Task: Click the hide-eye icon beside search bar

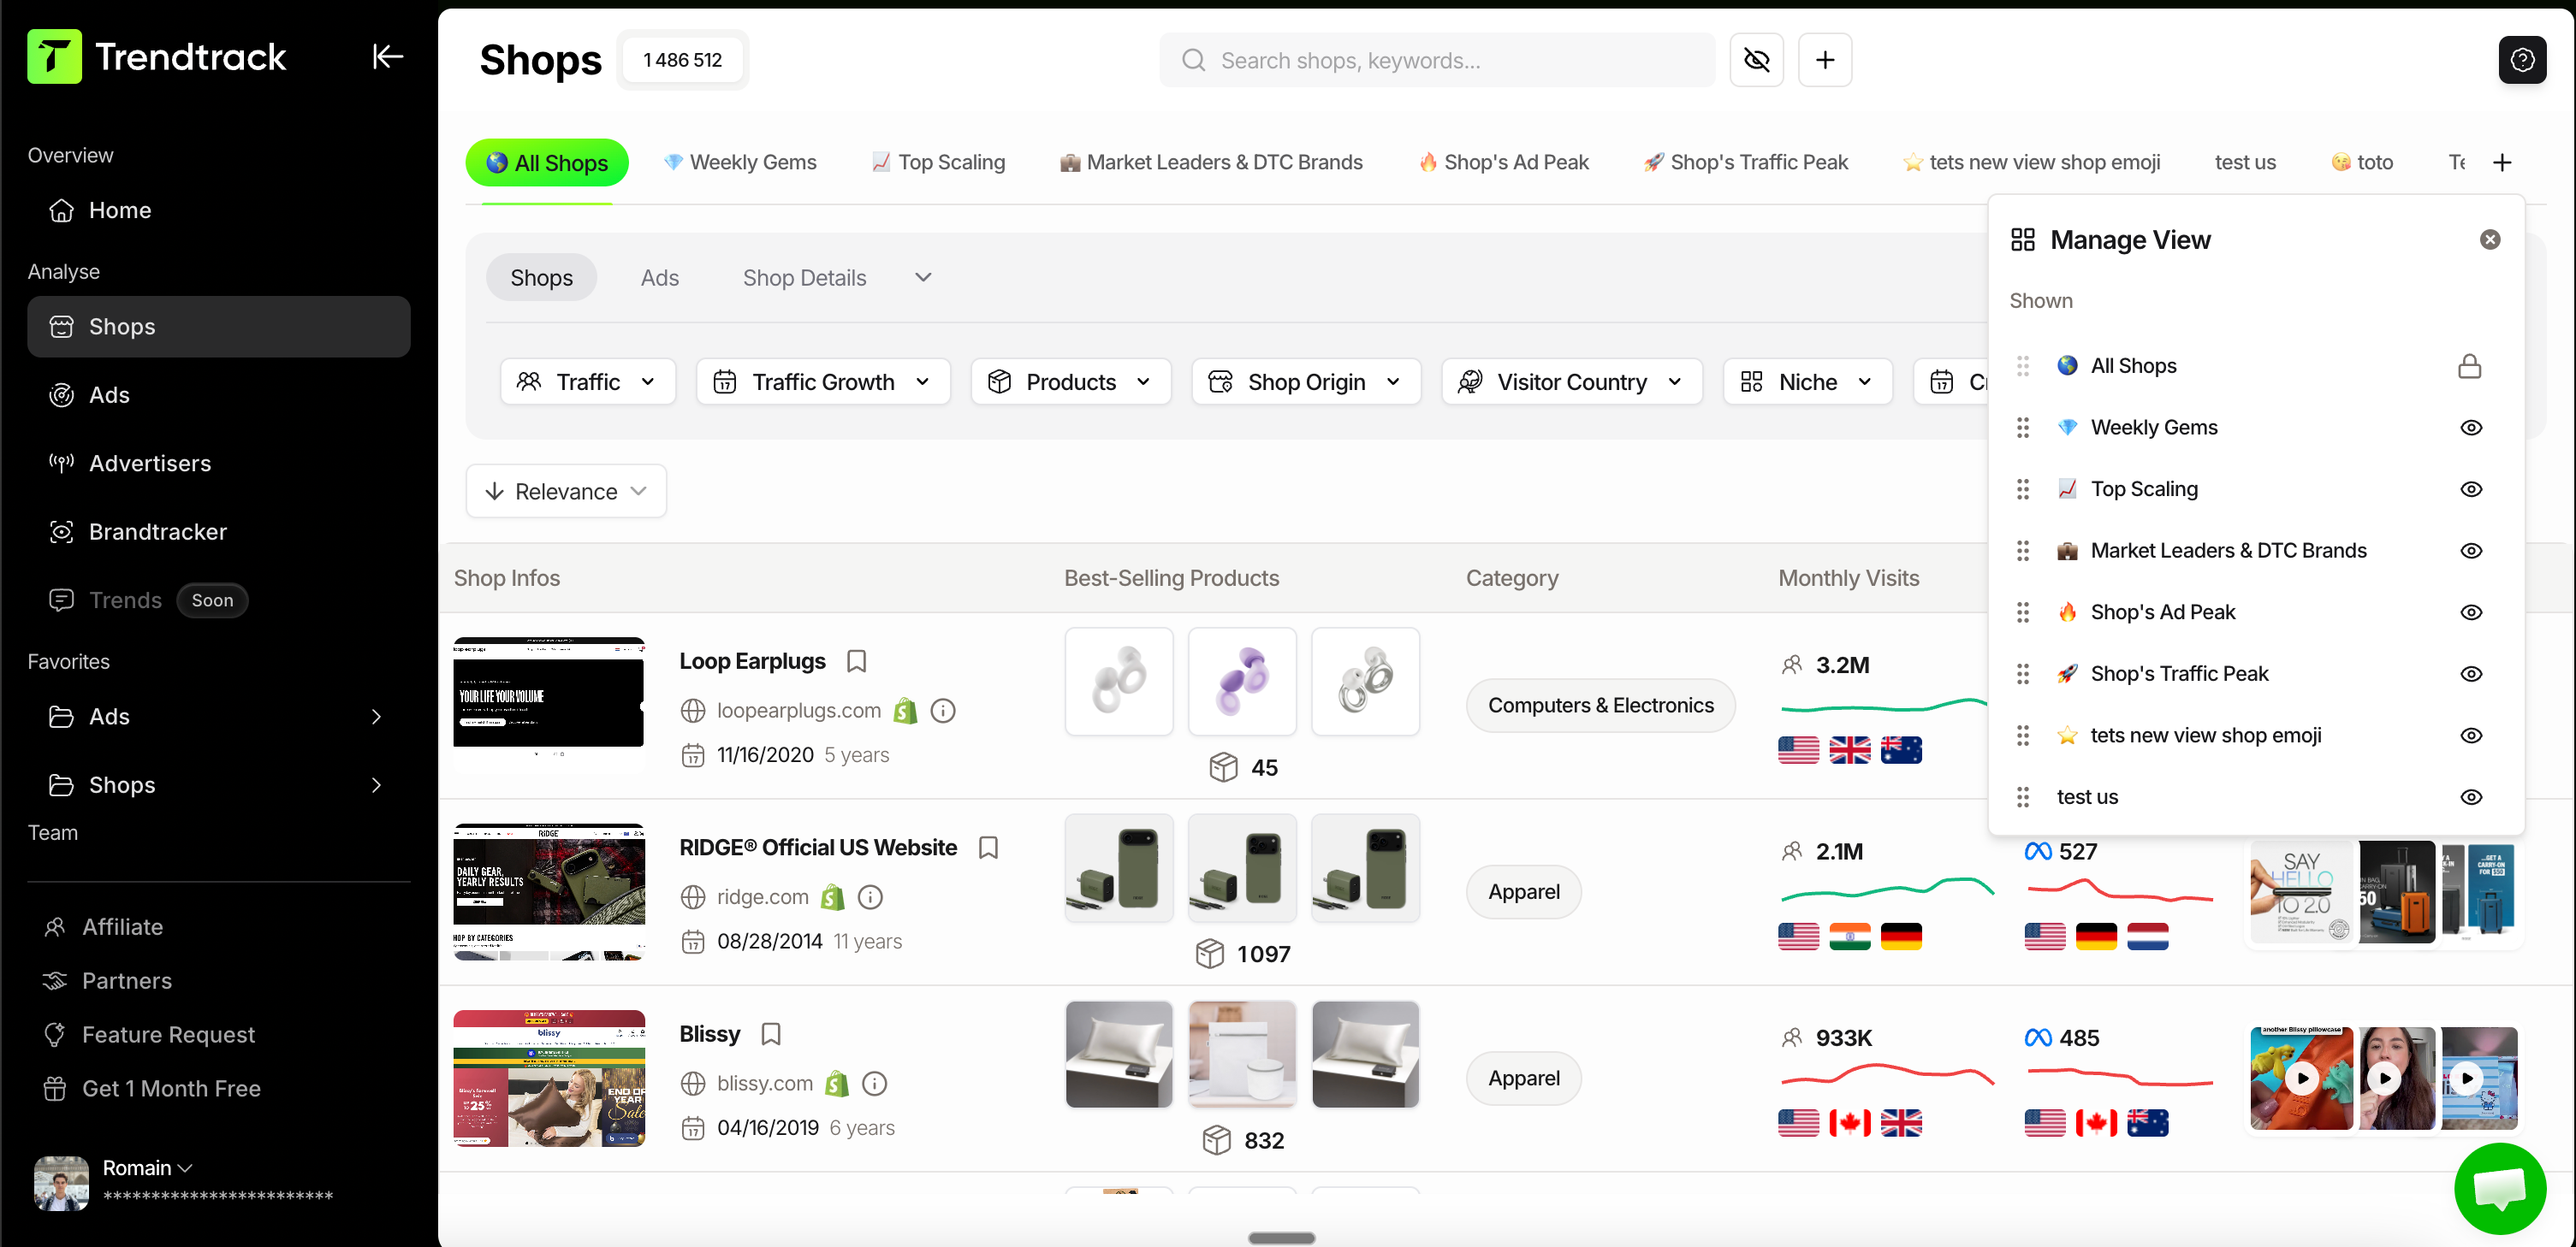Action: 1756,60
